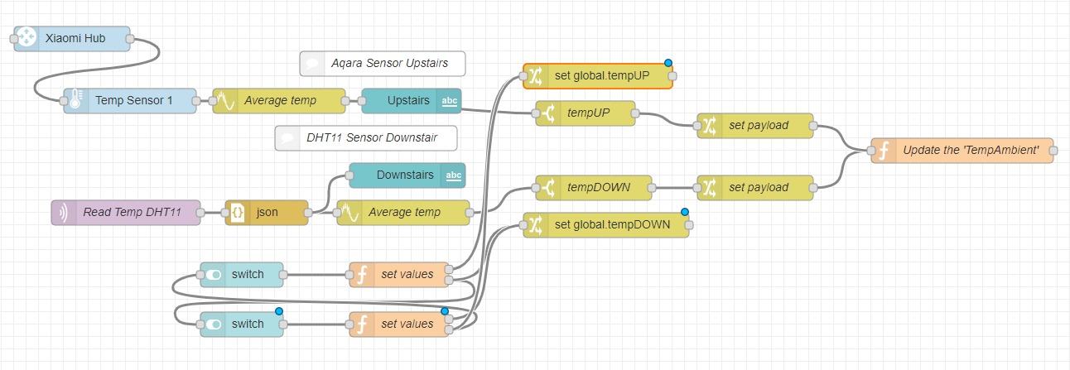Click the toggle icon on switch node with blue dot

[213, 324]
